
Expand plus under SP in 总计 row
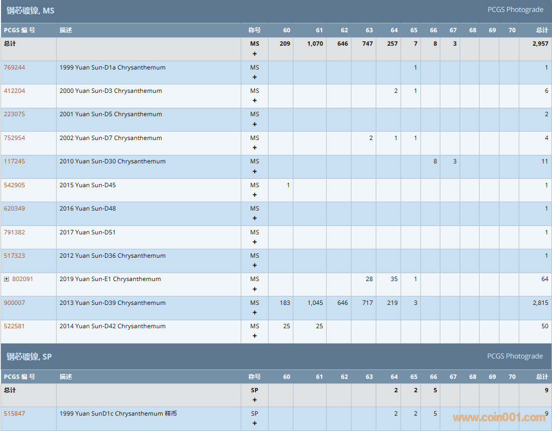click(255, 400)
